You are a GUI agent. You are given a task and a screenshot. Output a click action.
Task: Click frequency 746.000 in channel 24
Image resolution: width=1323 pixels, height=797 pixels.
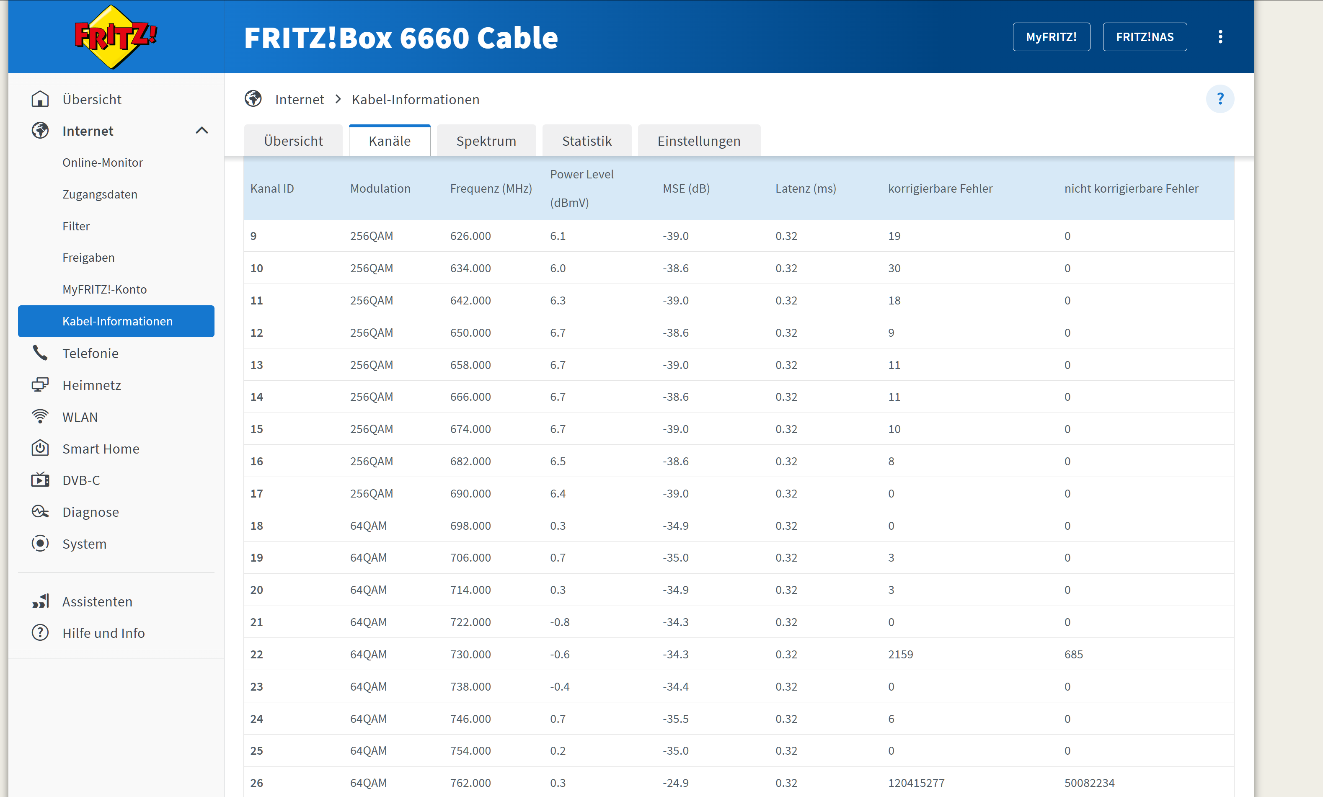tap(470, 718)
